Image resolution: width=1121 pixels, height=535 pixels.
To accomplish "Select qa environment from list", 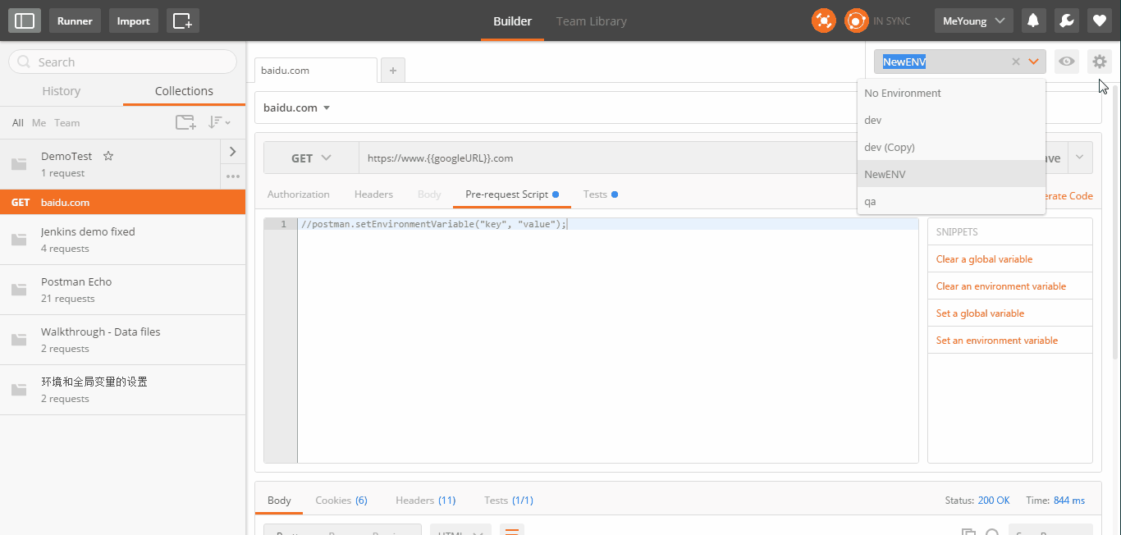I will (870, 201).
